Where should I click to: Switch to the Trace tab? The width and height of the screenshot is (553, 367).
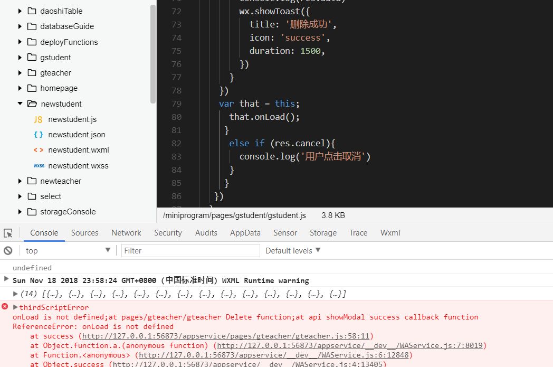pyautogui.click(x=358, y=233)
